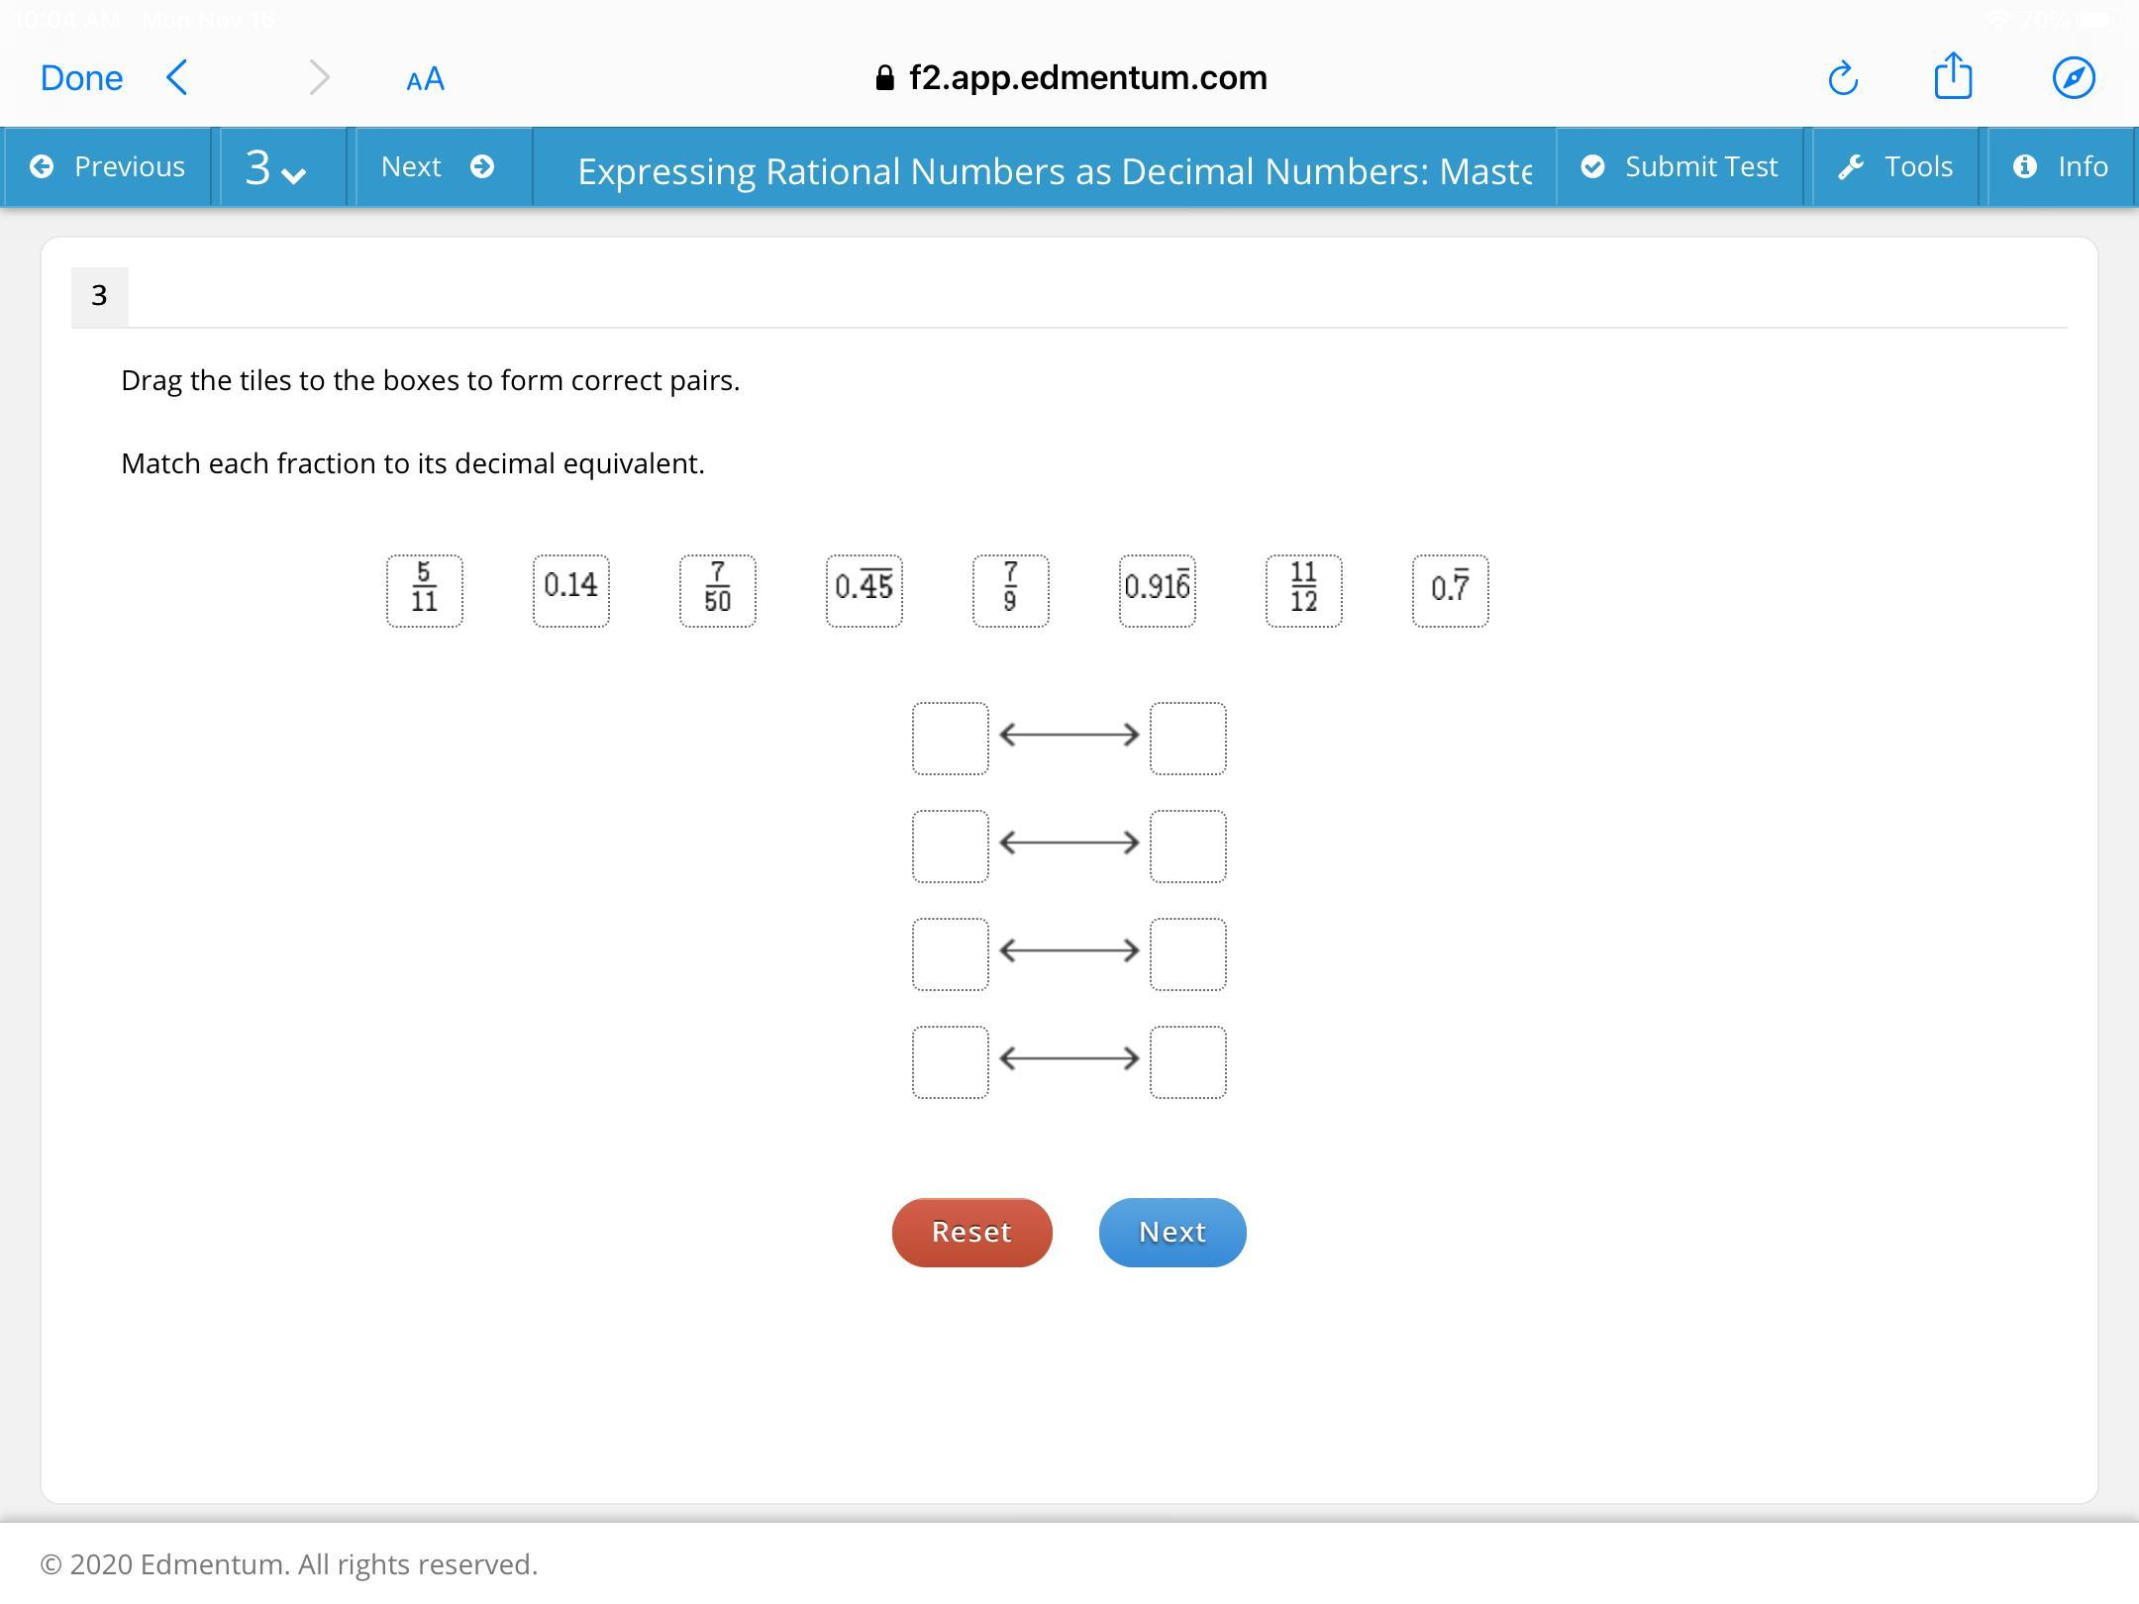
Task: Open the share sheet icon
Action: pyautogui.click(x=1953, y=76)
